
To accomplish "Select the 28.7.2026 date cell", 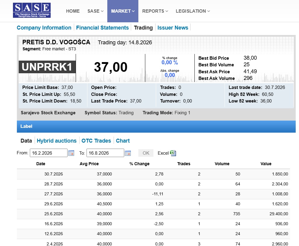I will click(x=54, y=184).
